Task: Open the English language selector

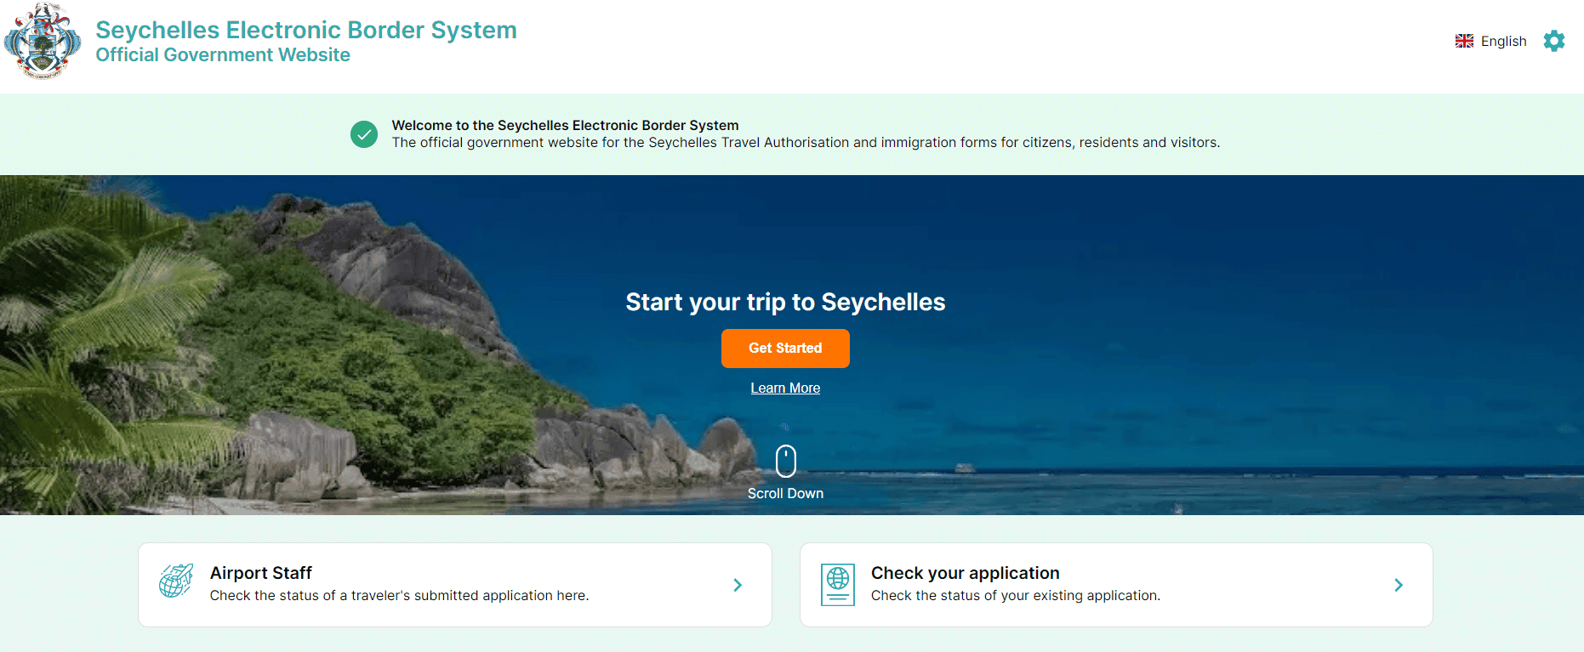Action: [1491, 41]
